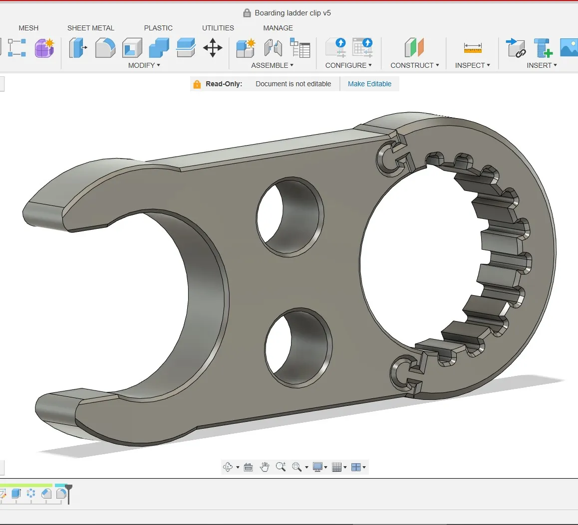This screenshot has width=578, height=525.
Task: Open the Joint tool in Assemble
Action: [x=273, y=48]
